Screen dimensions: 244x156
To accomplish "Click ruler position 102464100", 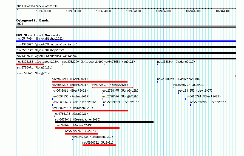I will 133,11.
